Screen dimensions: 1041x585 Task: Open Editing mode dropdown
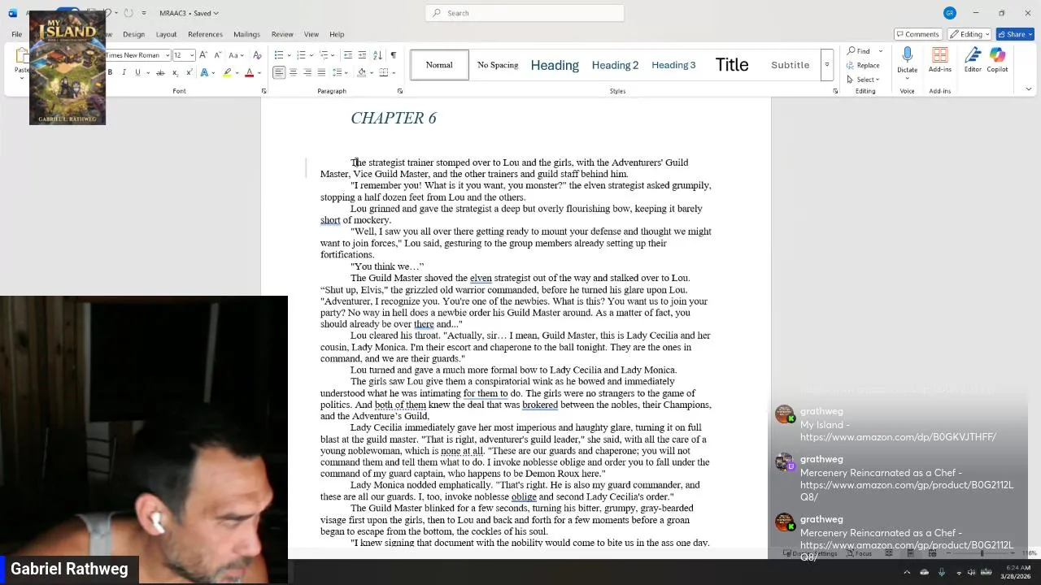(x=969, y=34)
